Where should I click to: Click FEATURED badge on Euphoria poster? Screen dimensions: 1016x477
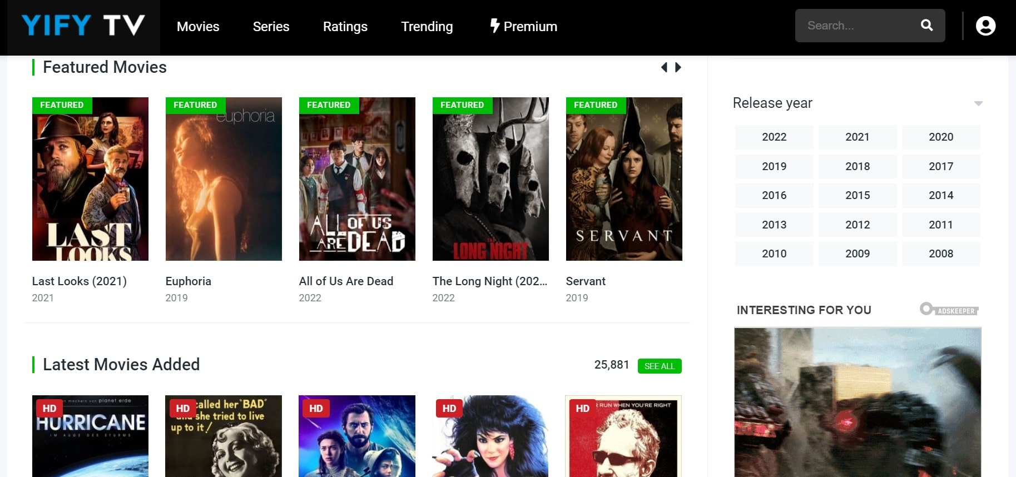195,105
